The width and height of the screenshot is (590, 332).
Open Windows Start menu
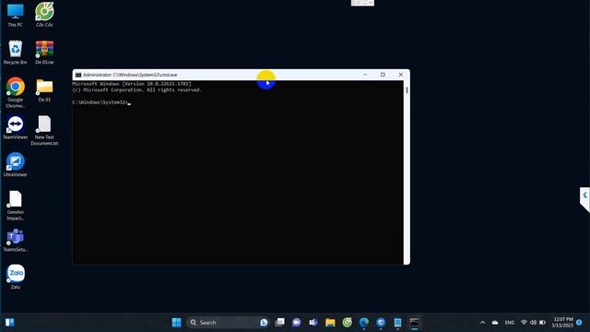coord(176,323)
